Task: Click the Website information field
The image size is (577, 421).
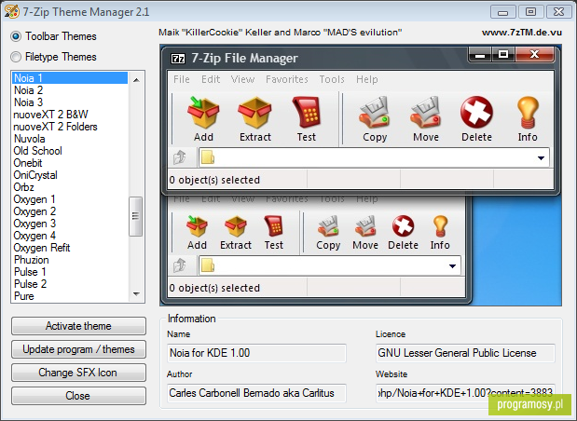Action: point(465,393)
